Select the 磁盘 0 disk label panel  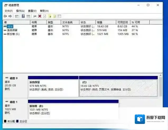tap(15, 86)
